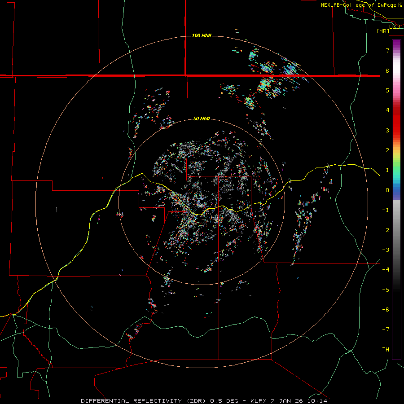Image resolution: width=404 pixels, height=404 pixels.
Task: Click the 2 value on the colorbar scale
Action: click(x=387, y=150)
